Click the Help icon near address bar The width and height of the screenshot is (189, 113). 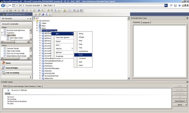tap(180, 5)
